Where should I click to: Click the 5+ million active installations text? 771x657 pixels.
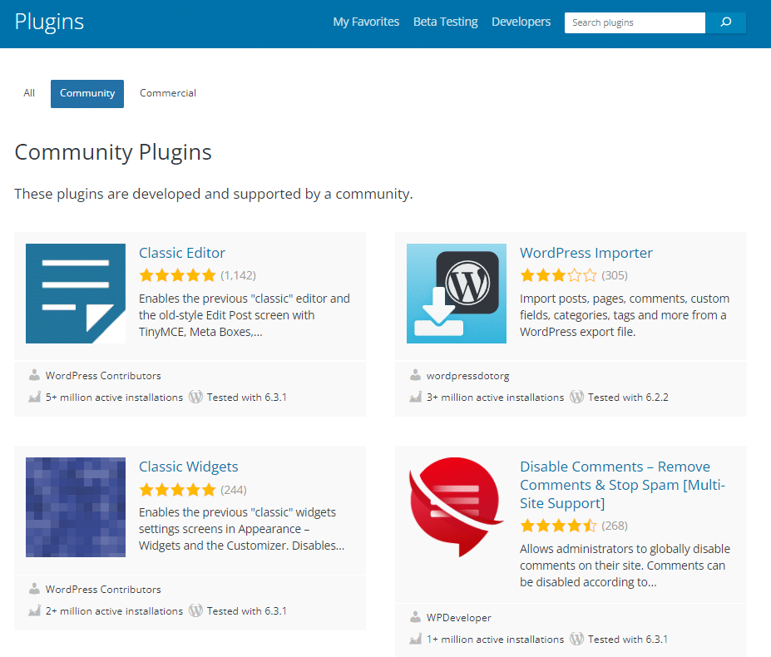114,398
